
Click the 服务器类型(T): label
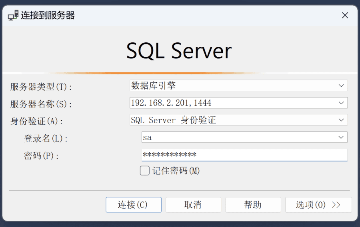tap(41, 87)
